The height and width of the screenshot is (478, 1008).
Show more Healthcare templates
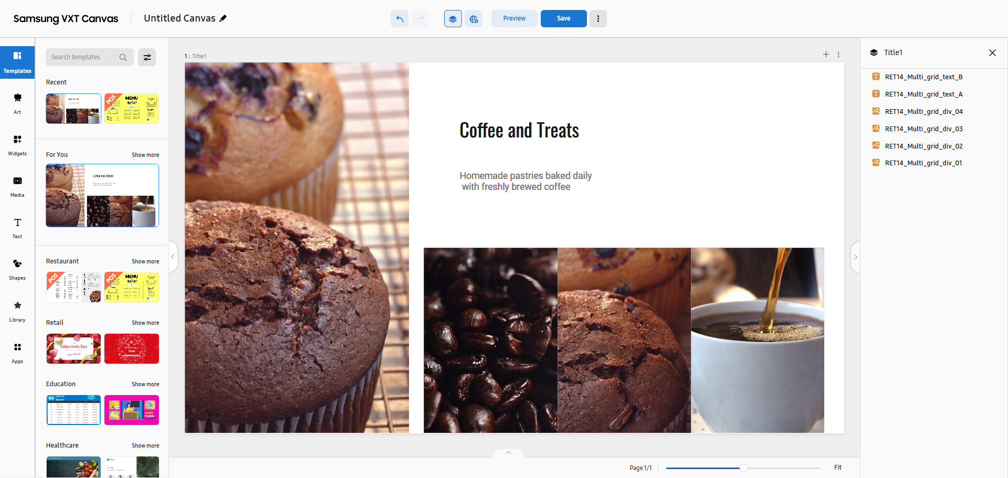[x=145, y=446]
